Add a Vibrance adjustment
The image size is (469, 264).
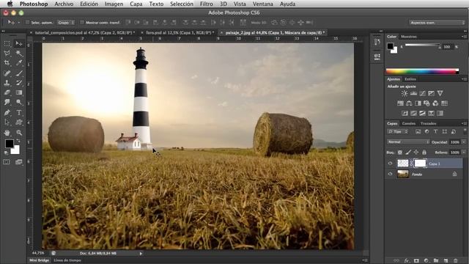[440, 93]
